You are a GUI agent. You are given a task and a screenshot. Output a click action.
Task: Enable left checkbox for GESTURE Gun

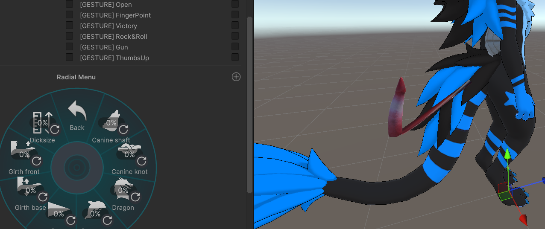point(69,47)
